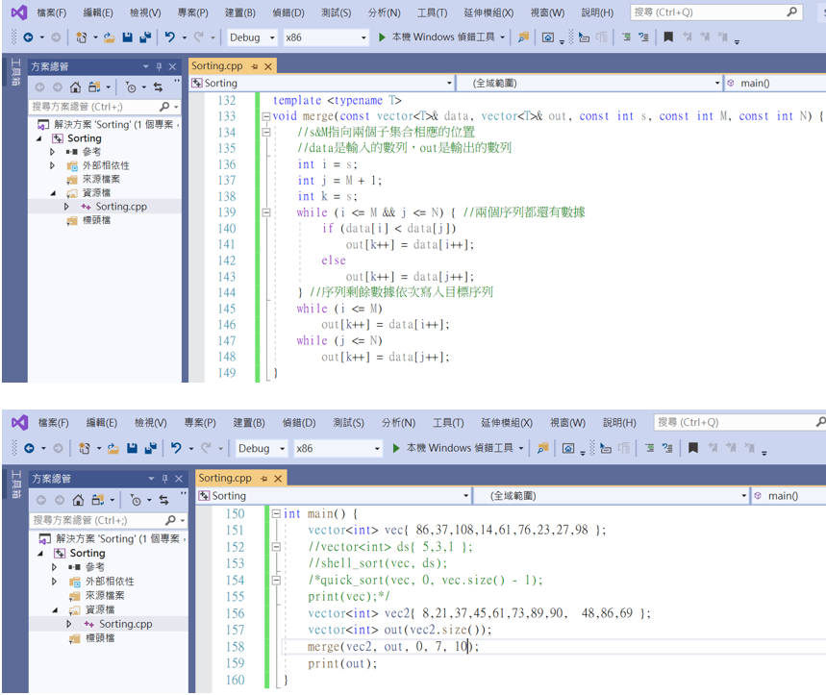Undo last action in top window toolbar

[x=169, y=37]
